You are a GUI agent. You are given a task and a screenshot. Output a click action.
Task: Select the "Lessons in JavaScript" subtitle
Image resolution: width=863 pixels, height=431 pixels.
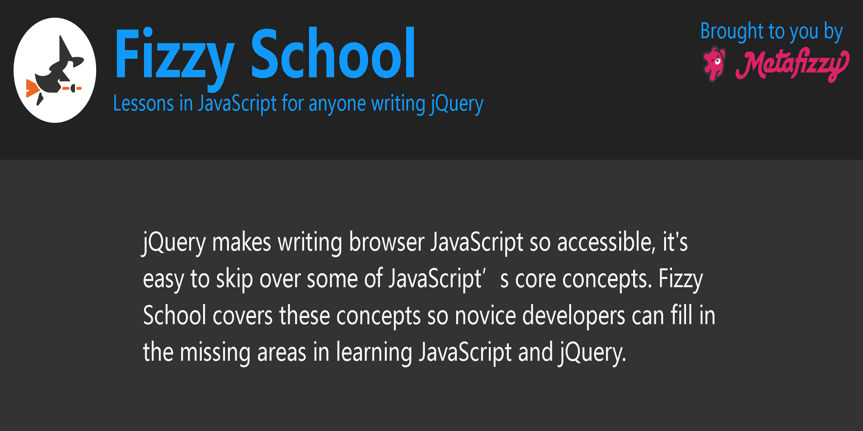298,103
